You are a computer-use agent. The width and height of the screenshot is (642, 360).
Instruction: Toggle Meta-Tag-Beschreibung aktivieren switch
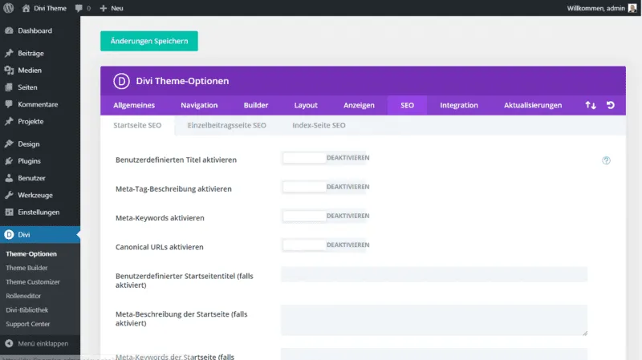[326, 187]
